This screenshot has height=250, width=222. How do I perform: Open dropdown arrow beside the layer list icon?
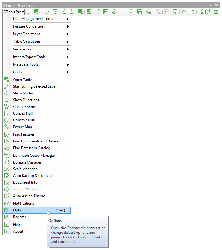click(153, 12)
